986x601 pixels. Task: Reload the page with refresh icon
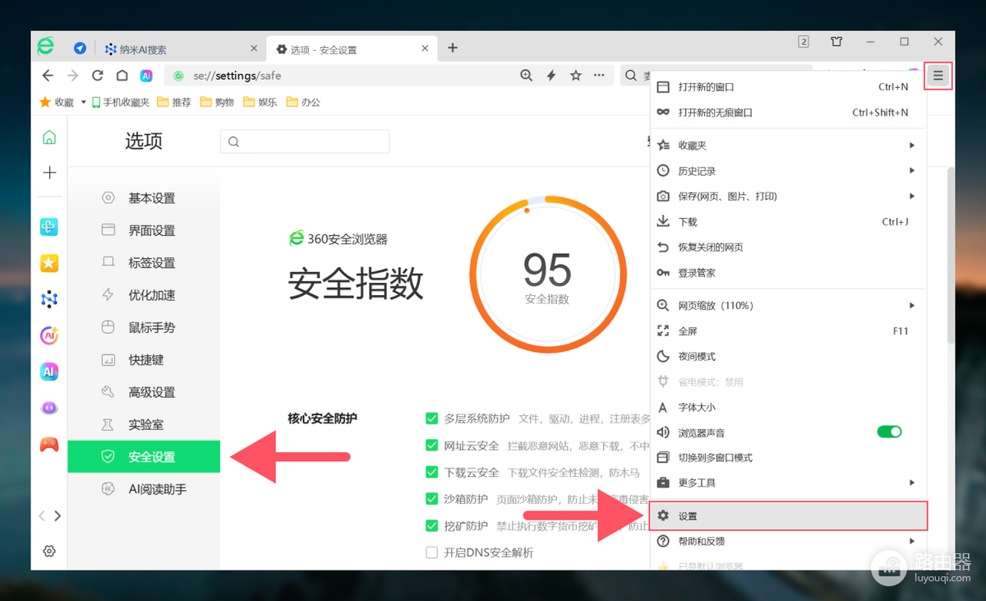click(98, 76)
